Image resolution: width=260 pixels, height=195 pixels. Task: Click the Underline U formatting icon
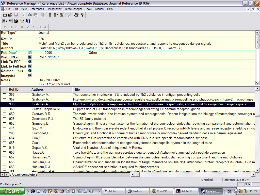[22, 27]
